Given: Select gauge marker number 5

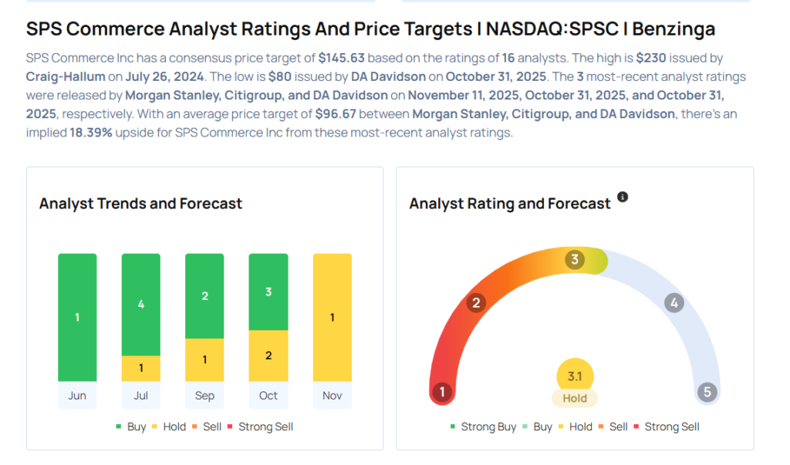Looking at the screenshot, I should pos(707,392).
